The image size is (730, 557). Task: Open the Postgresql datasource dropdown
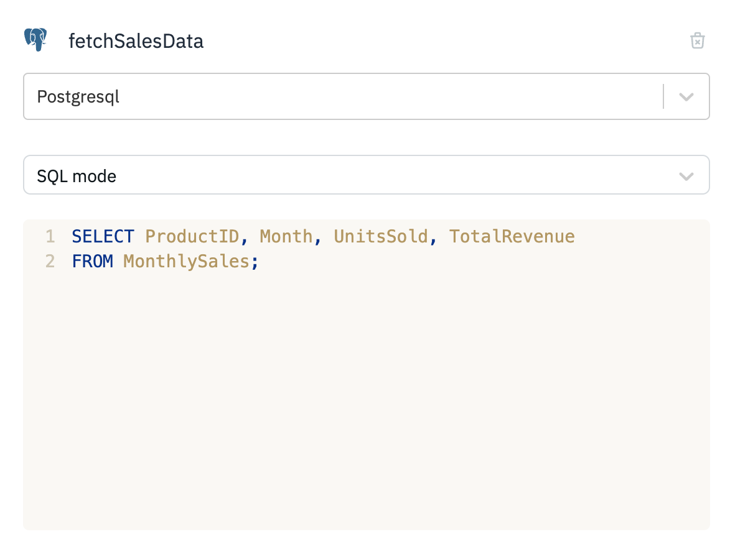pos(342,97)
